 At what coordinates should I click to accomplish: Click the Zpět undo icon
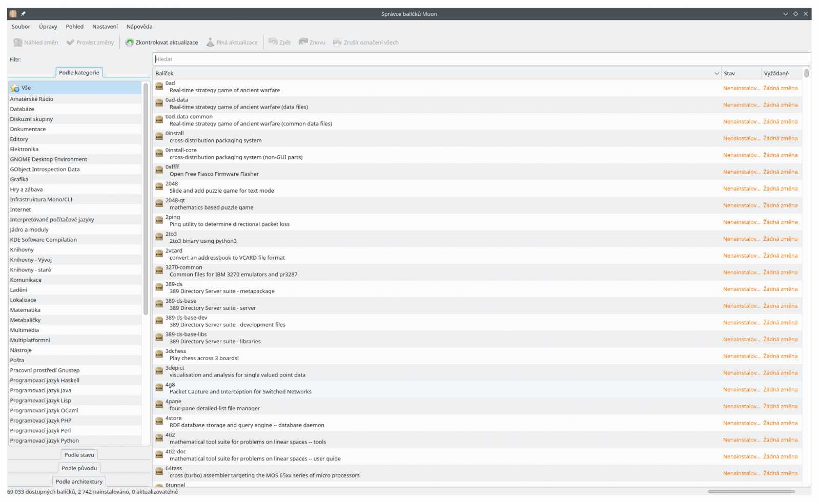273,42
